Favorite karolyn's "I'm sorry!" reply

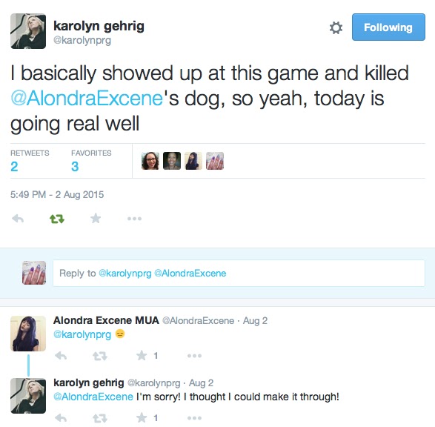[142, 417]
